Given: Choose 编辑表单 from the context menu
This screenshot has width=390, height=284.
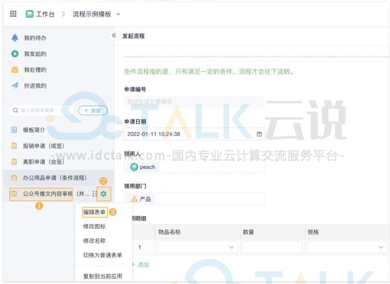Looking at the screenshot, I should [94, 212].
